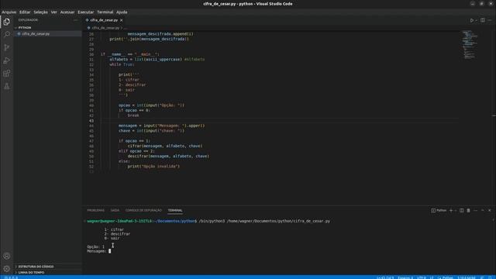This screenshot has width=496, height=279.
Task: Close the terminal panel
Action: [489, 210]
